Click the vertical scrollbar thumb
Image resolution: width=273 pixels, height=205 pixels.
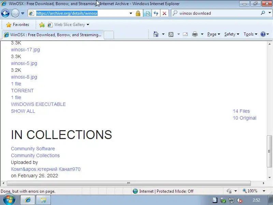coord(270,151)
